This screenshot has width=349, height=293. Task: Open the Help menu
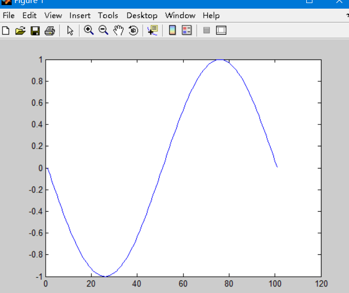211,16
